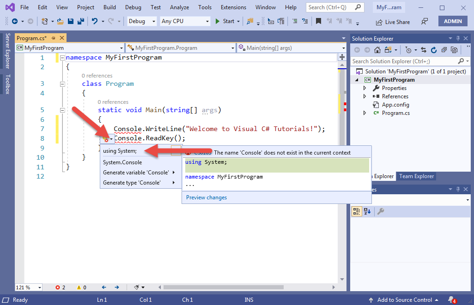The image size is (474, 305).
Task: Collapse the namespace MyFirstProgram region
Action: [61, 57]
